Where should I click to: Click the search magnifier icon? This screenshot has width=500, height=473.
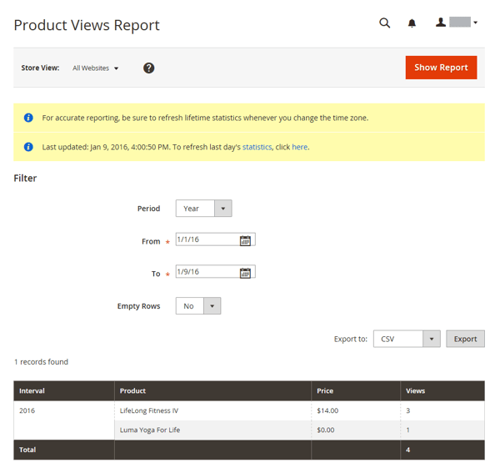coord(384,23)
